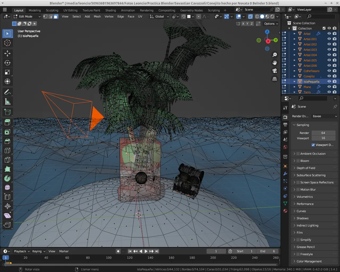Enable Motion Blur checkbox

298,190
